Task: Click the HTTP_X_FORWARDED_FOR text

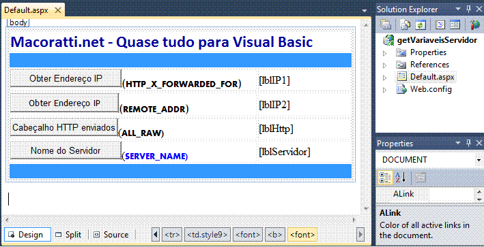Action: [182, 84]
